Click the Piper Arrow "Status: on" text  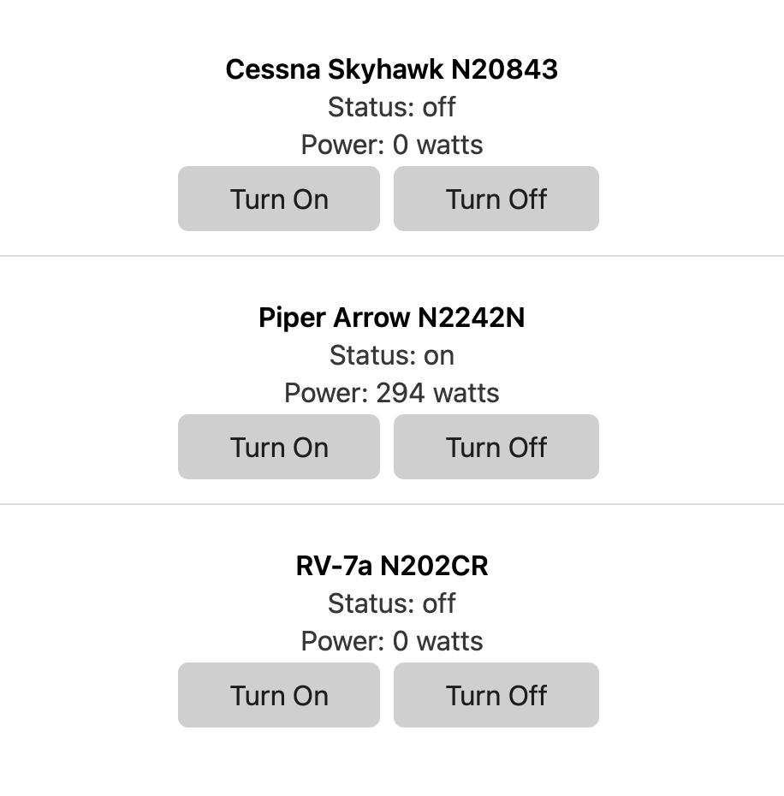[x=391, y=355]
